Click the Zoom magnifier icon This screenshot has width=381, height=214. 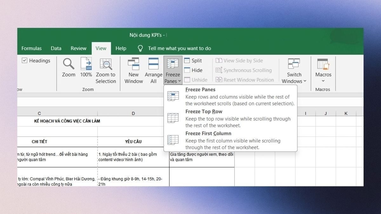[69, 64]
